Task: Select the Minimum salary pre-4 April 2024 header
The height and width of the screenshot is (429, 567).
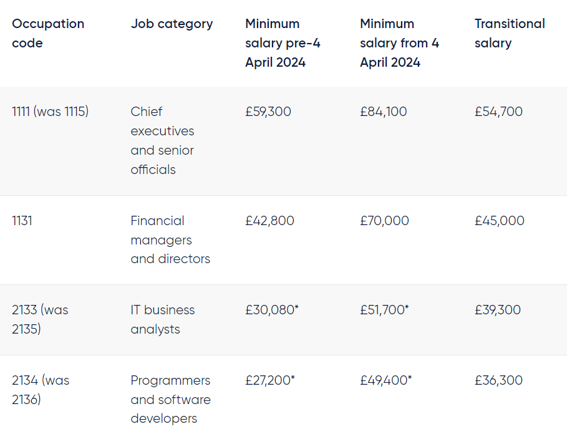Action: [x=283, y=43]
